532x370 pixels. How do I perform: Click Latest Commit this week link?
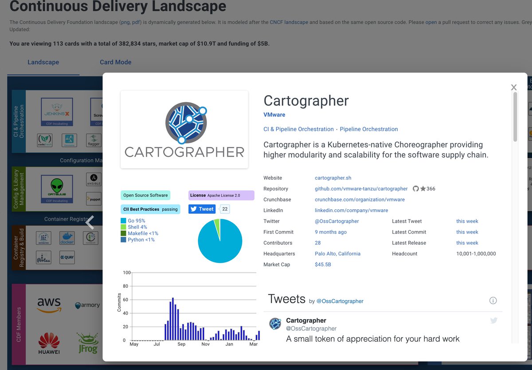(x=467, y=232)
